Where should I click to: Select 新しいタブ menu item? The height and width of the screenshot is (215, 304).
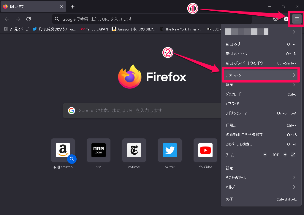pos(261,44)
